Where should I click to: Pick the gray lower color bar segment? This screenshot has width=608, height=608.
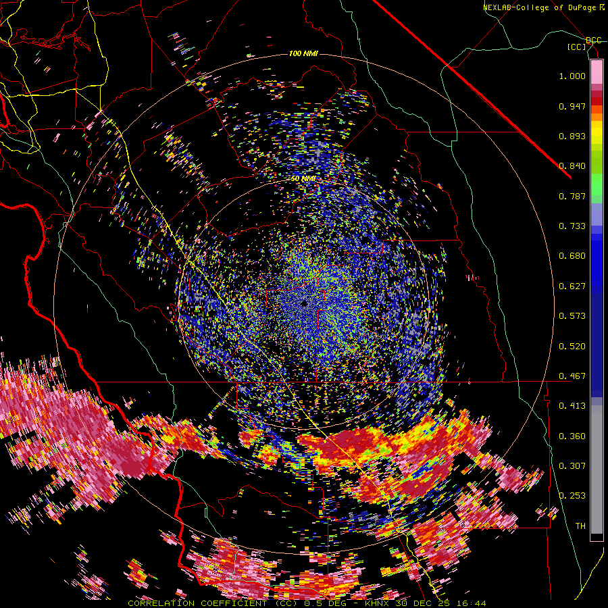point(597,470)
